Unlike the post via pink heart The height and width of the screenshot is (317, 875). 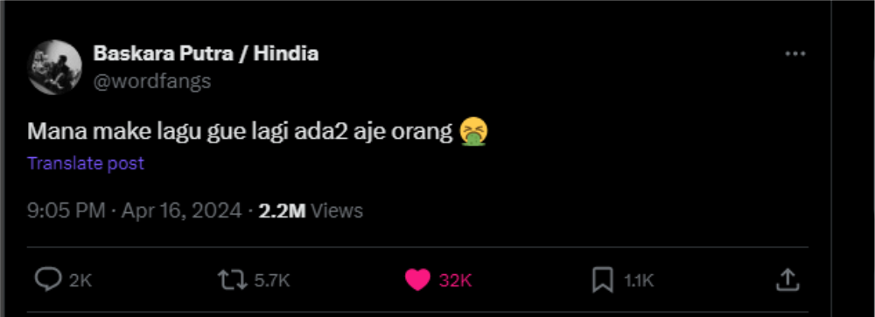[x=417, y=280]
